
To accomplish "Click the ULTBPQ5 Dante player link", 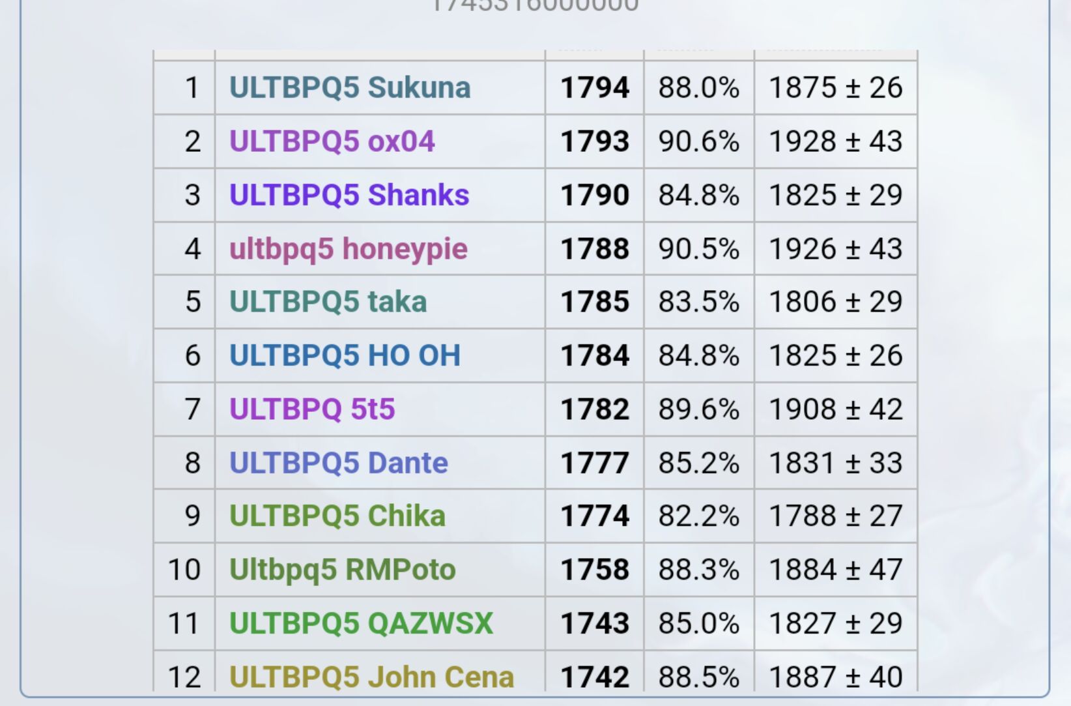I will pos(338,463).
